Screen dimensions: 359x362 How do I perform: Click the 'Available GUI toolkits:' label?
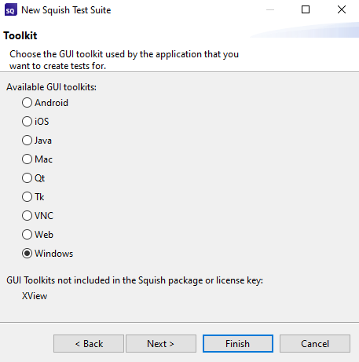click(x=52, y=87)
